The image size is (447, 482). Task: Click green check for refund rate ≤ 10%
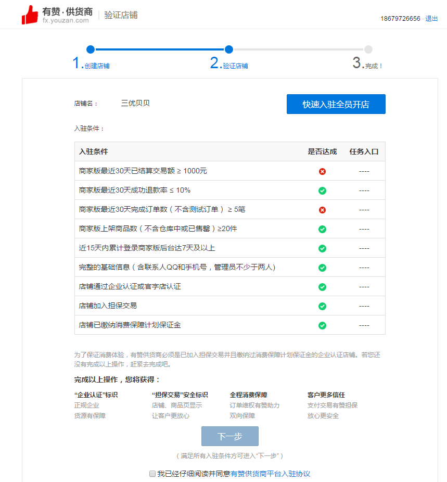click(322, 191)
